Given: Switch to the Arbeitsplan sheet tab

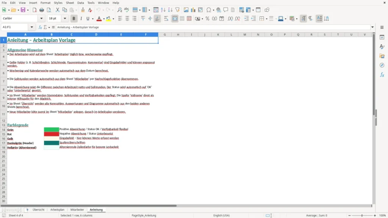Looking at the screenshot, I should pyautogui.click(x=57, y=210).
